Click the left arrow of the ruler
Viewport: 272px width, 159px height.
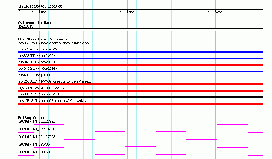pyautogui.click(x=19, y=10)
